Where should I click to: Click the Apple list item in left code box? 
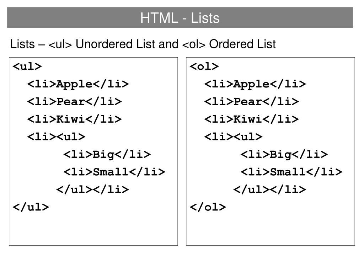point(78,84)
